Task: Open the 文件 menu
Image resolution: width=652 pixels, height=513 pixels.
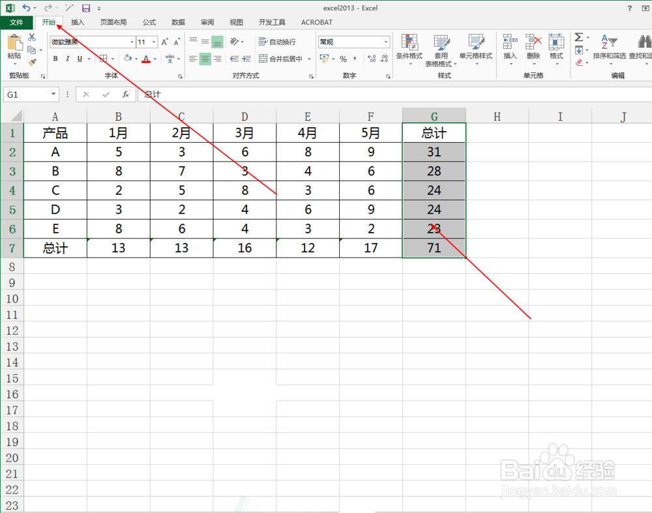Action: (18, 22)
